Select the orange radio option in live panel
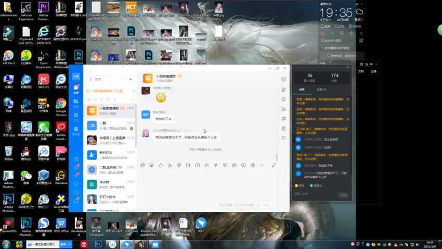 (x=296, y=185)
